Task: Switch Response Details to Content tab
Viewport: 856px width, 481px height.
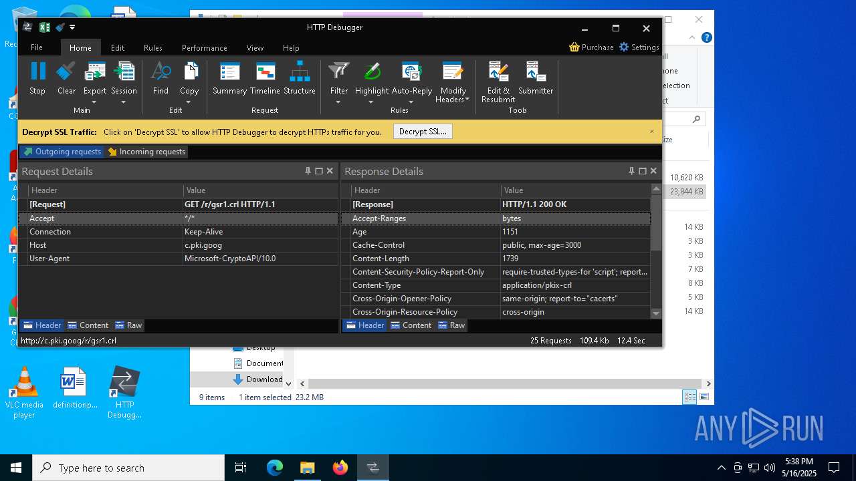Action: [x=411, y=325]
